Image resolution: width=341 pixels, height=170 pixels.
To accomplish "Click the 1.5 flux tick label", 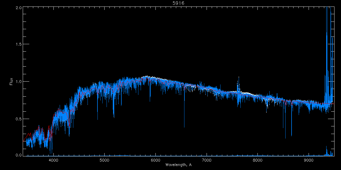I will click(x=18, y=44).
